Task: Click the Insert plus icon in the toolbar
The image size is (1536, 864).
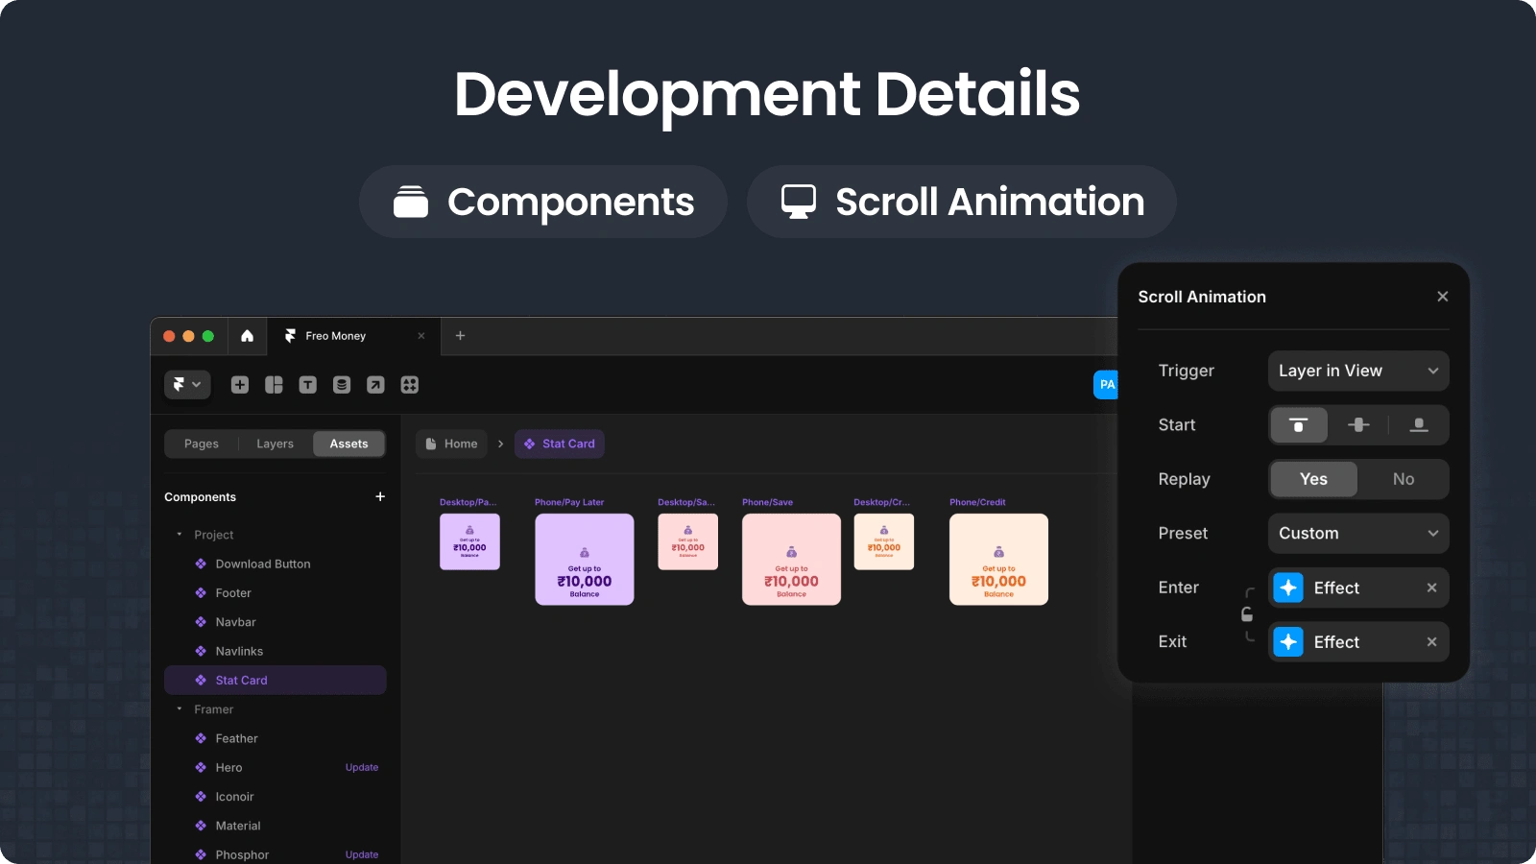Action: [240, 385]
